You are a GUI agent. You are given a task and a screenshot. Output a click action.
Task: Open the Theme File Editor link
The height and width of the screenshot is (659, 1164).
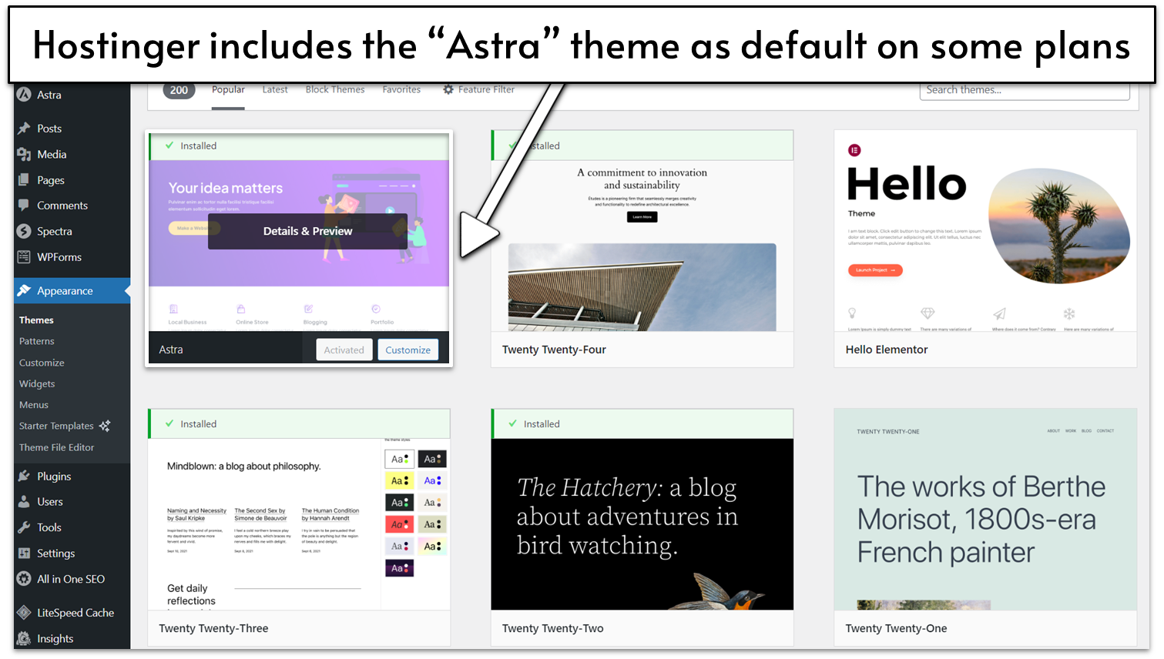[x=57, y=447]
